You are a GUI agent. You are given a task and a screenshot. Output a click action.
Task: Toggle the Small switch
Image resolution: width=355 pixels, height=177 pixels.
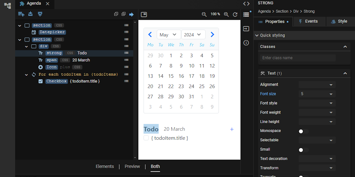pyautogui.click(x=303, y=150)
